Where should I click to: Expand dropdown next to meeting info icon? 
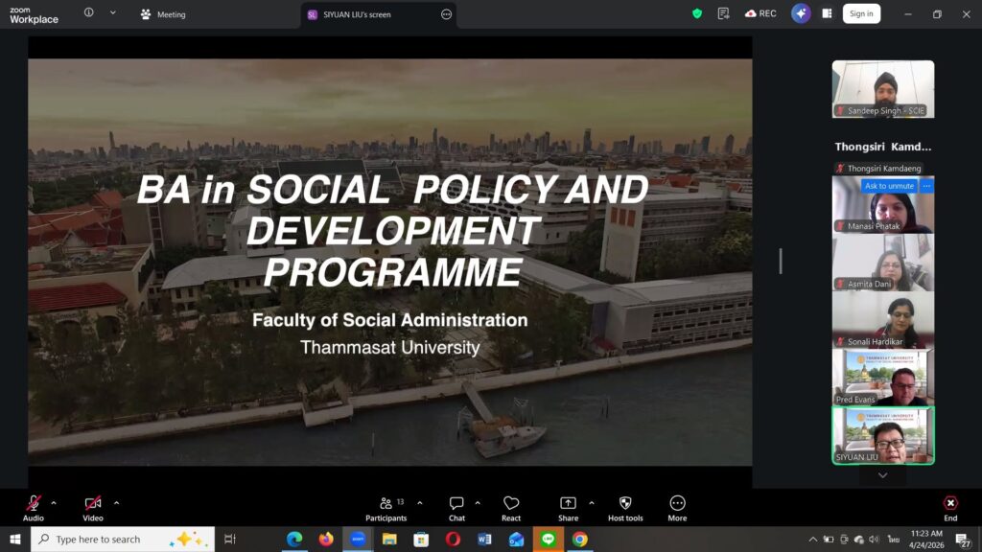113,12
